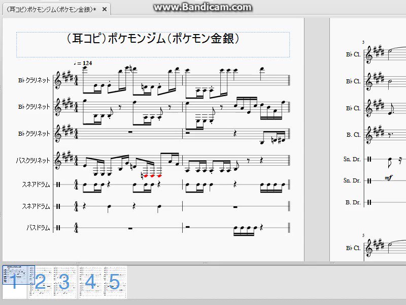Click the page 1 thumbnail in navigator
Image resolution: width=406 pixels, height=305 pixels.
pyautogui.click(x=15, y=282)
